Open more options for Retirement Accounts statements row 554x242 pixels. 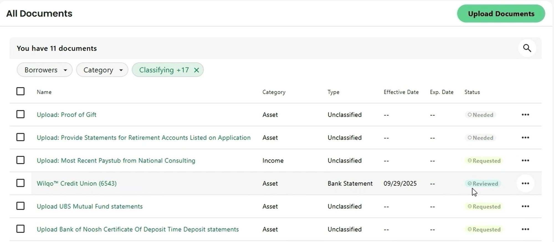click(525, 137)
